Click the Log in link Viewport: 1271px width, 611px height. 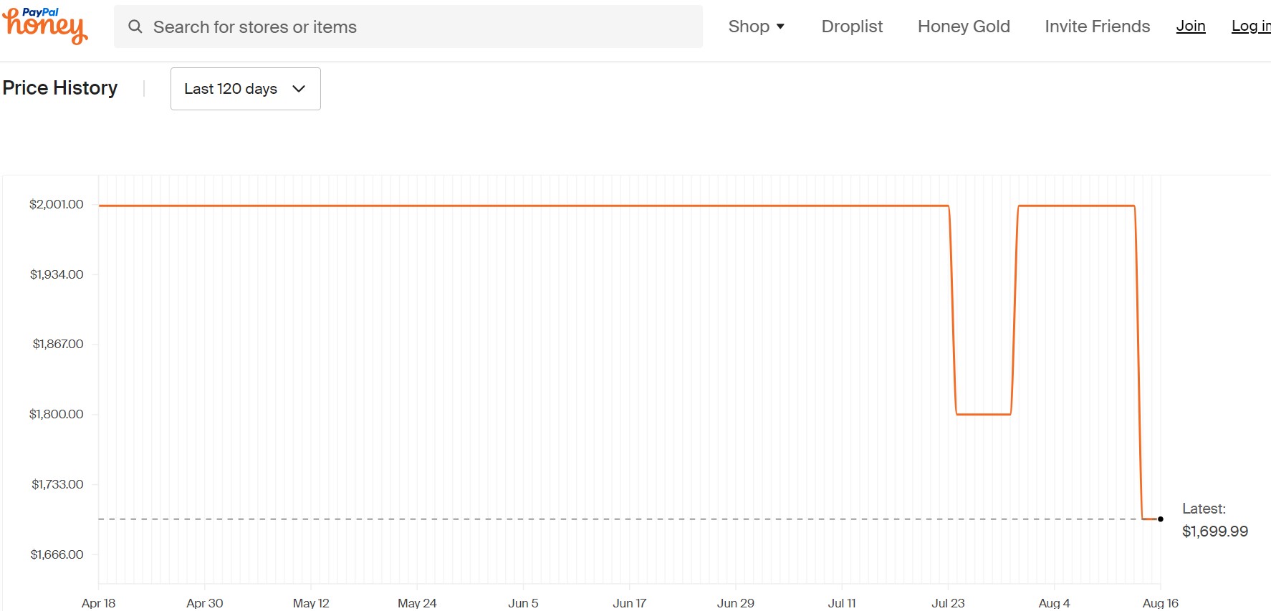click(1251, 27)
